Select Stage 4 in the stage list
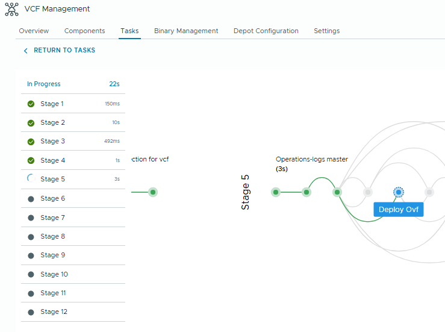This screenshot has width=445, height=332. pos(53,160)
